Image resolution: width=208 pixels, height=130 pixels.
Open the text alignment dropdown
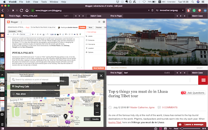pos(66,34)
